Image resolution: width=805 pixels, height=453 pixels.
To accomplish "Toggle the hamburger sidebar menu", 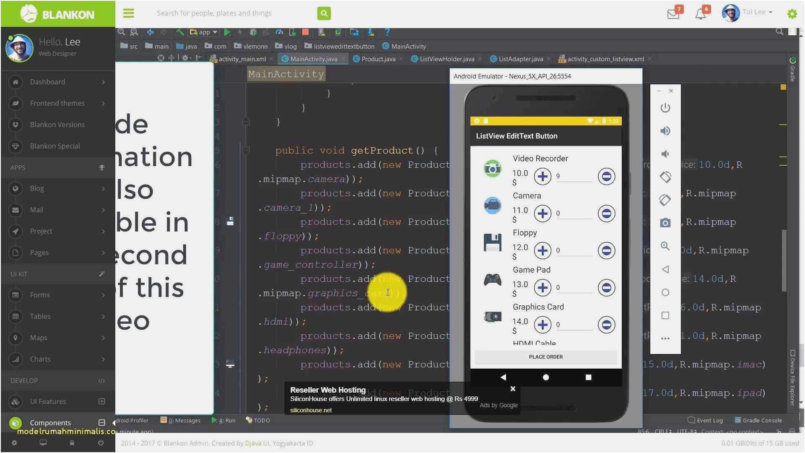I will click(x=128, y=13).
